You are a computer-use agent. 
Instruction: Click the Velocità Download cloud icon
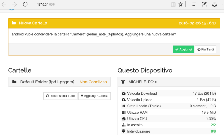(x=124, y=93)
